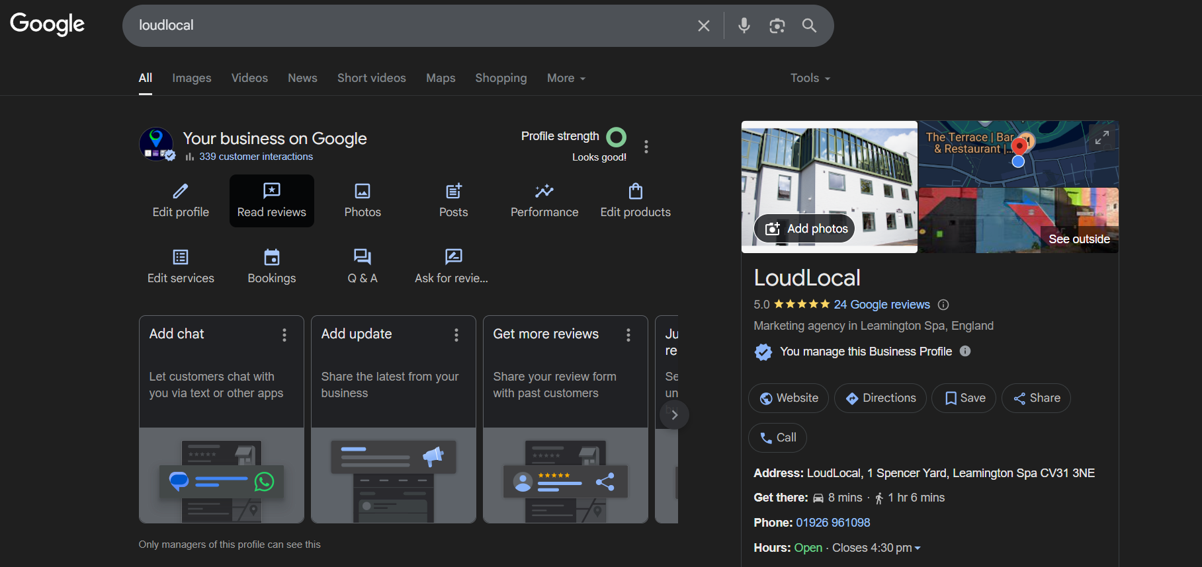Start voice search with microphone icon

[x=744, y=26]
